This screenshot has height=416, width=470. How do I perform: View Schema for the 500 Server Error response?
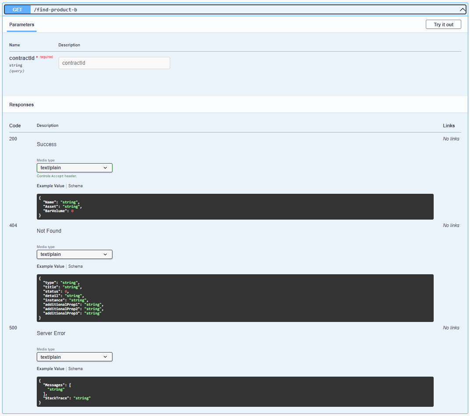point(75,368)
